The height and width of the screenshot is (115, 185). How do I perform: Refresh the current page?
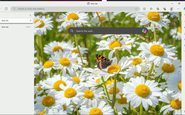6,9
